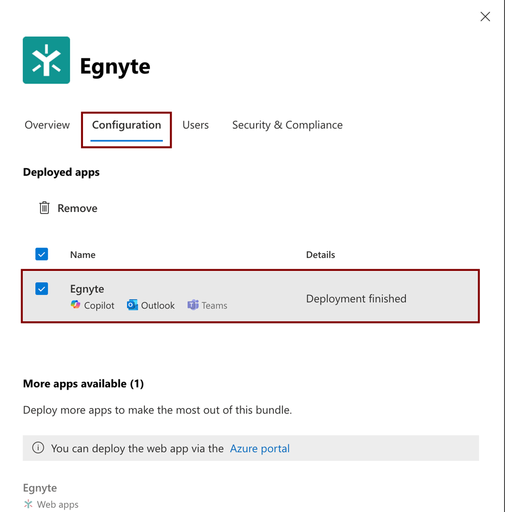
Task: Click the info icon in the banner
Action: [38, 448]
